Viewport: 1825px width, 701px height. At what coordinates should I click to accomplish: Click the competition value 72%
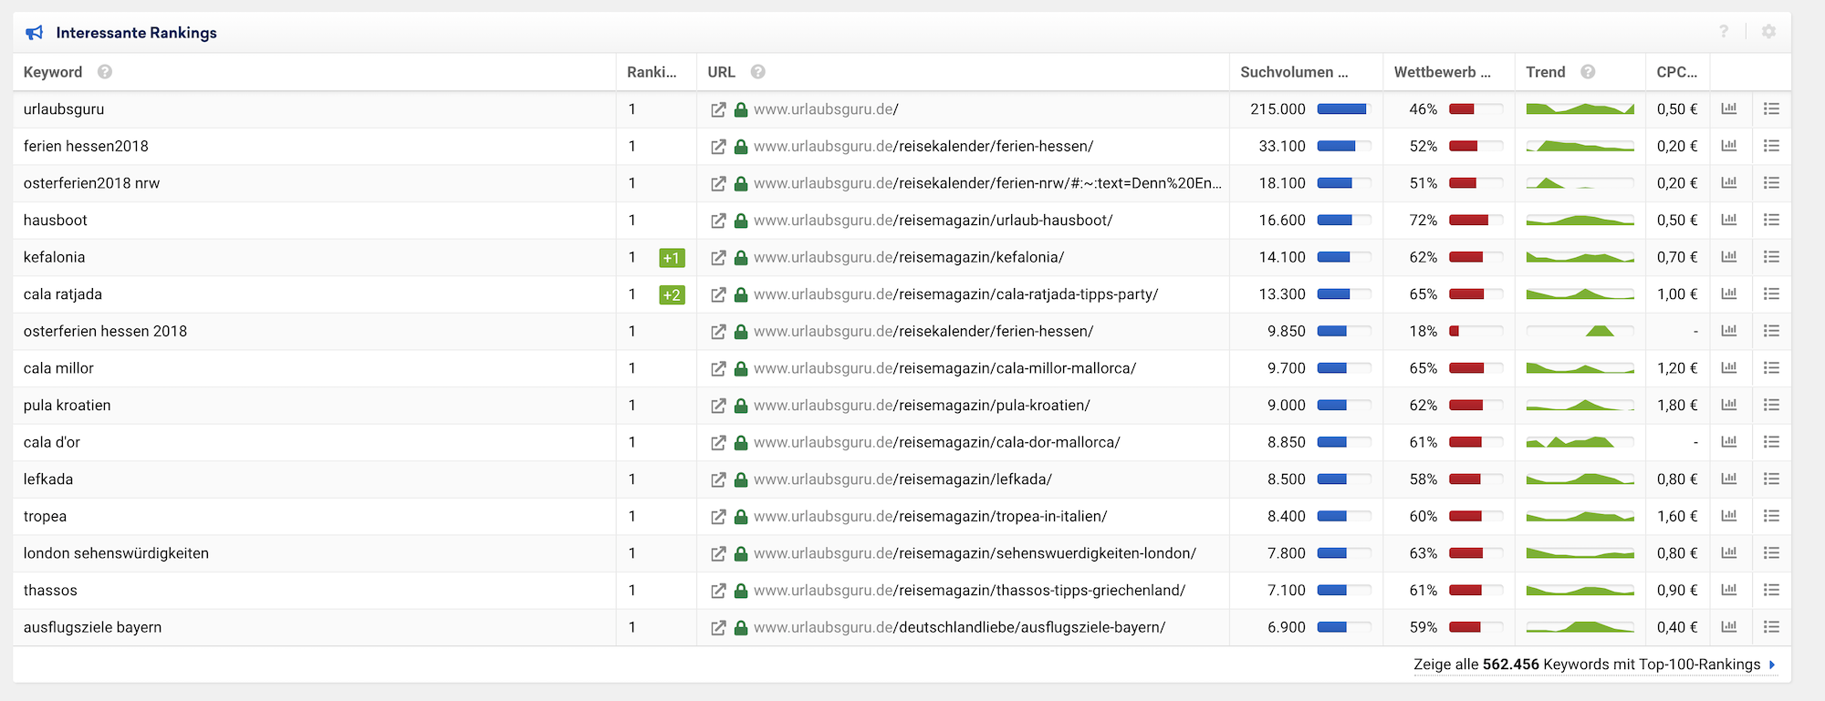1423,221
